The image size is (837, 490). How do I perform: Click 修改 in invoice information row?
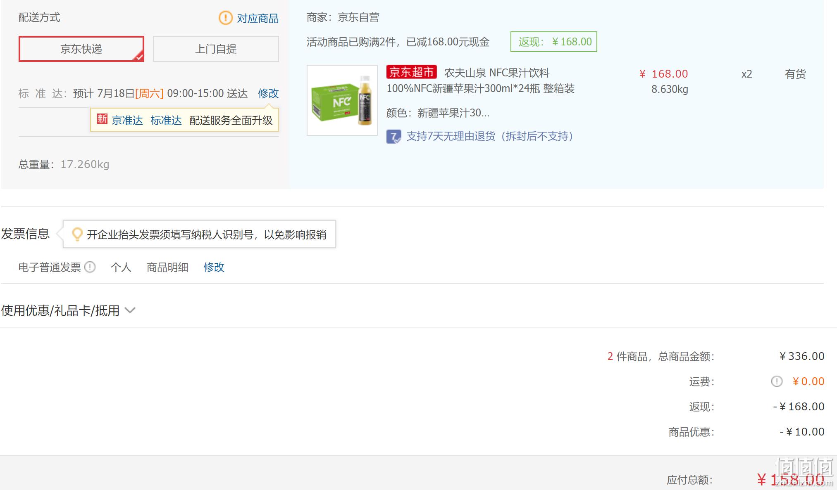(214, 267)
